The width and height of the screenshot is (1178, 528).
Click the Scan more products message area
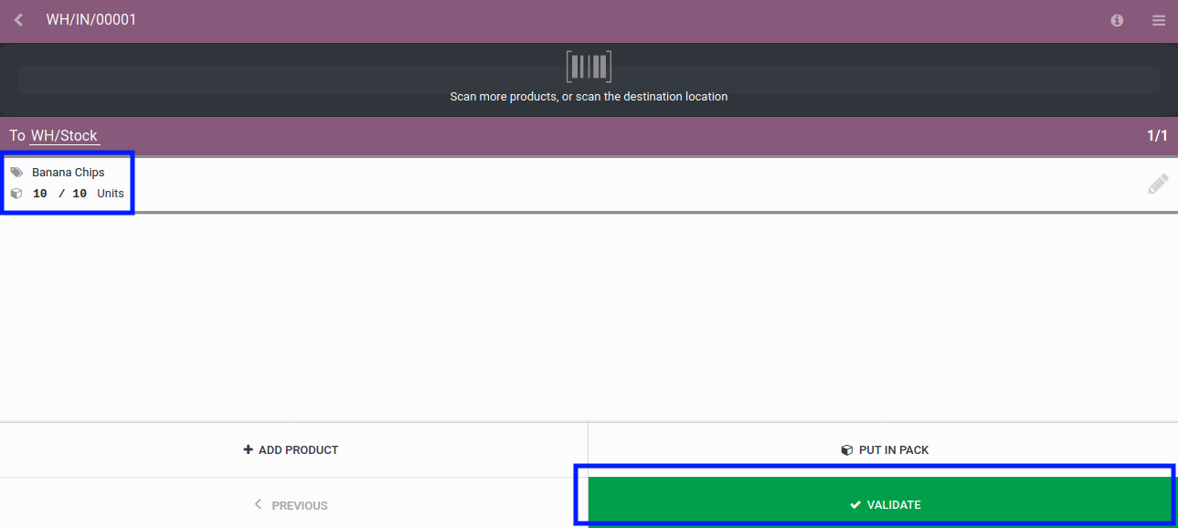coord(588,96)
